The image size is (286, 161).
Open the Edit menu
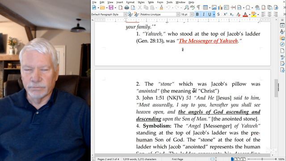click(102, 2)
